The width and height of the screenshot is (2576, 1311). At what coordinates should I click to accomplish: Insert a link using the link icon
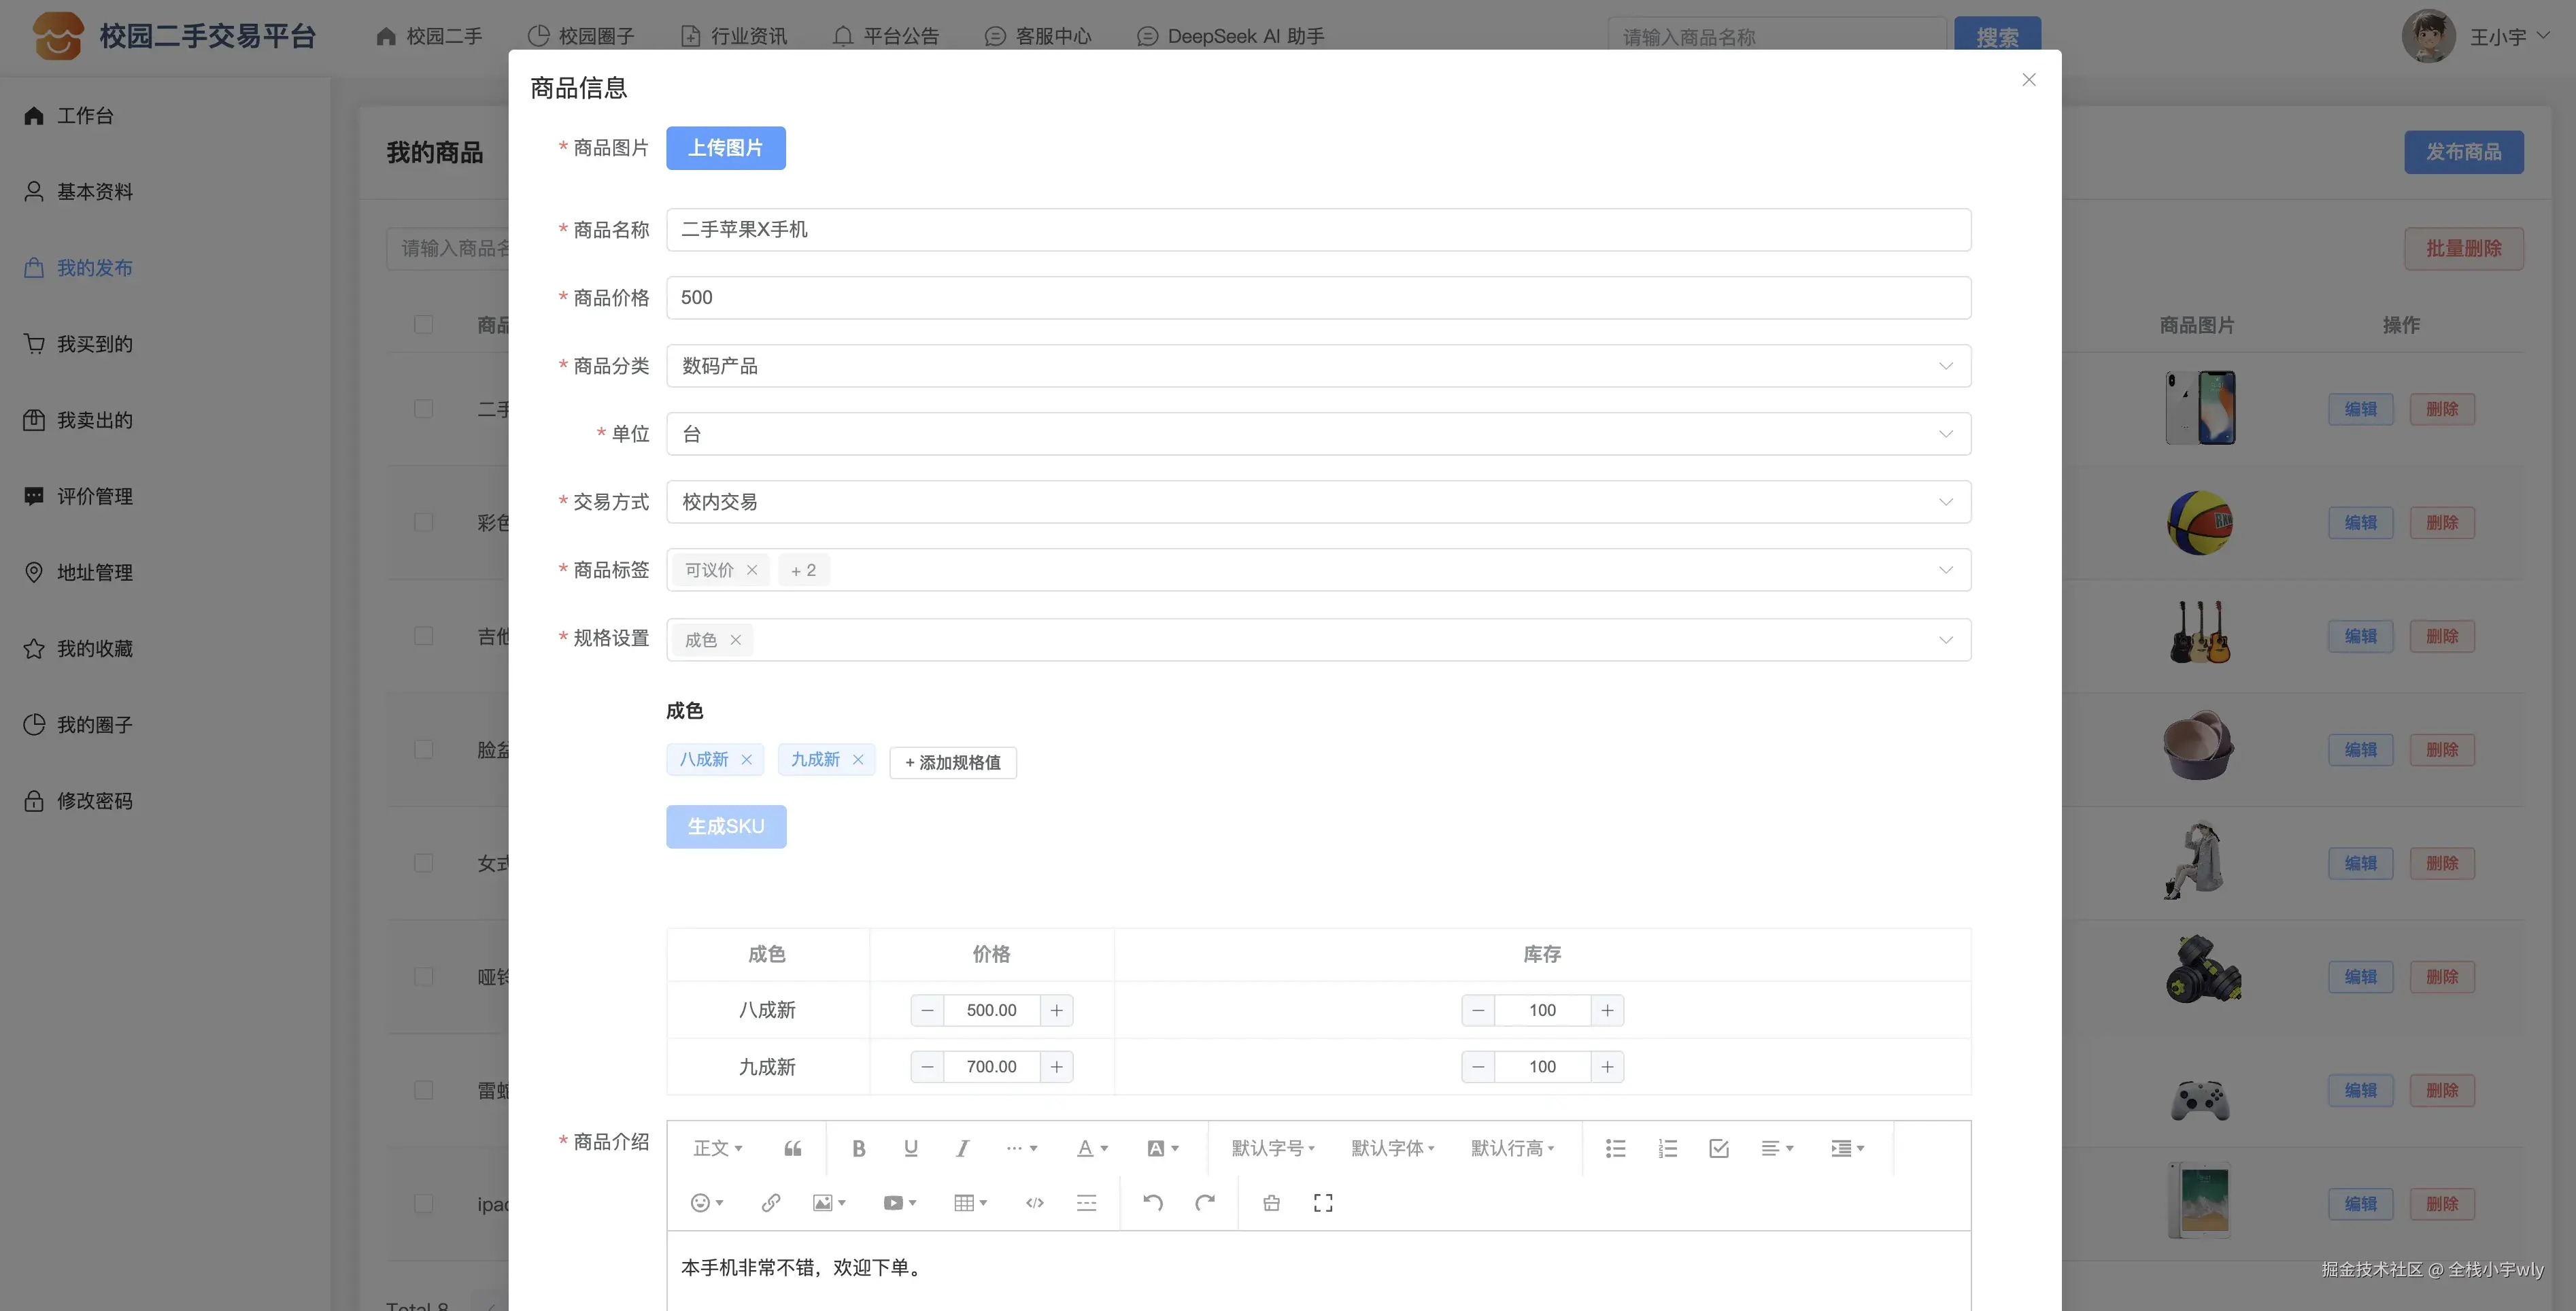click(770, 1203)
